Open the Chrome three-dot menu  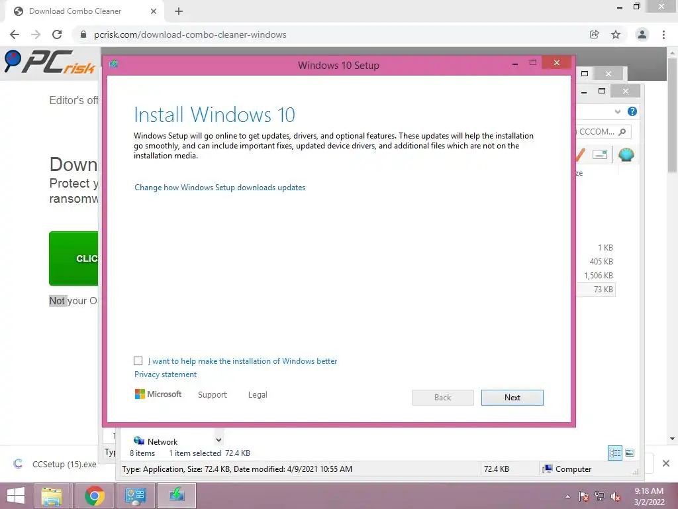tap(663, 34)
